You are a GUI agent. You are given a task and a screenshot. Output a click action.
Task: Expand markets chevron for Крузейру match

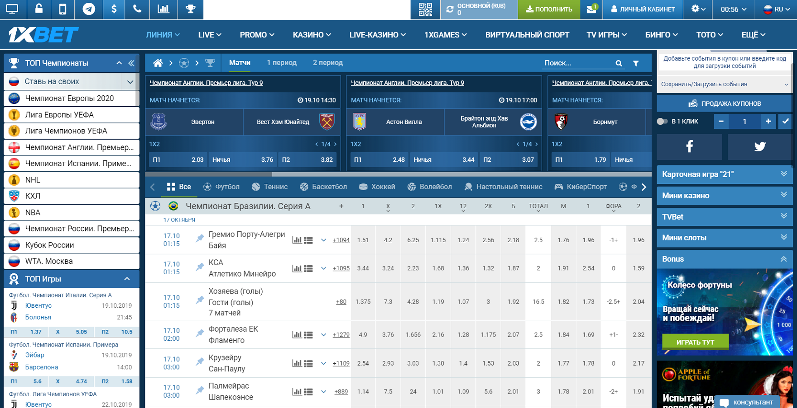pos(323,363)
